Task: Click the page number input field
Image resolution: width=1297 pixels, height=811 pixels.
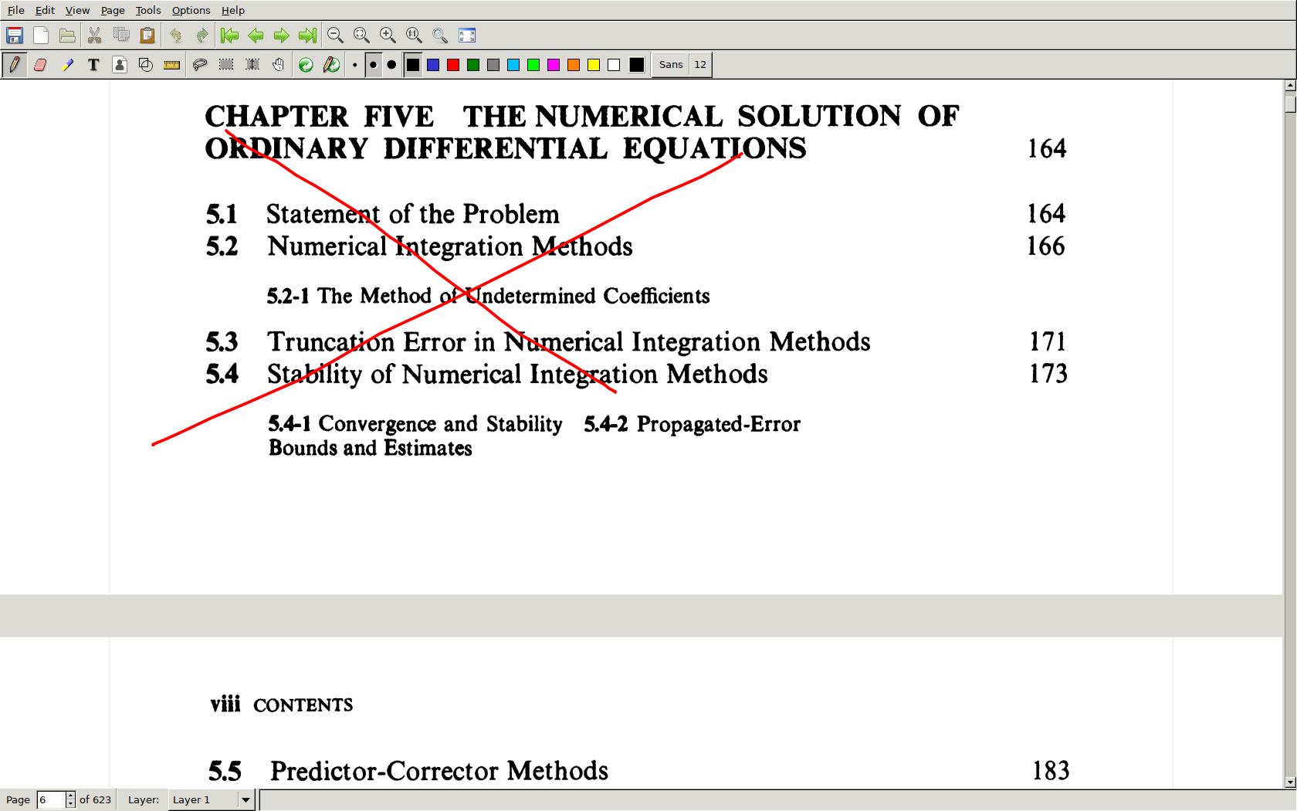Action: (x=51, y=799)
